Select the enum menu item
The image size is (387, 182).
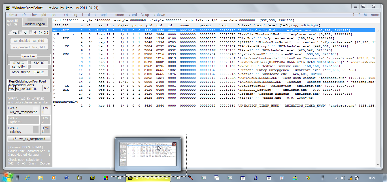120,15
